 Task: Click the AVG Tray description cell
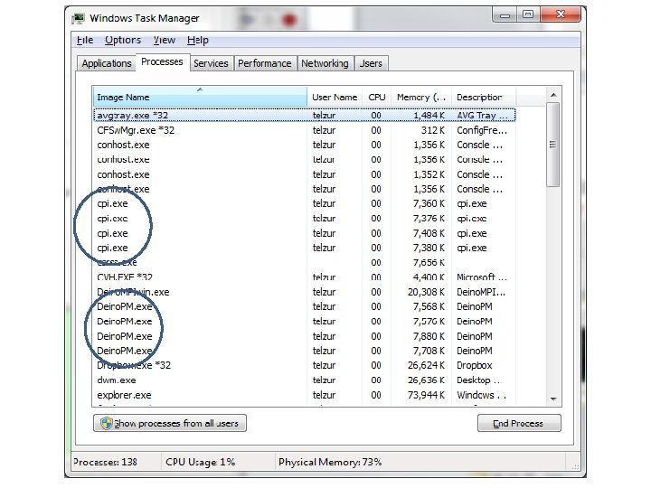point(483,116)
